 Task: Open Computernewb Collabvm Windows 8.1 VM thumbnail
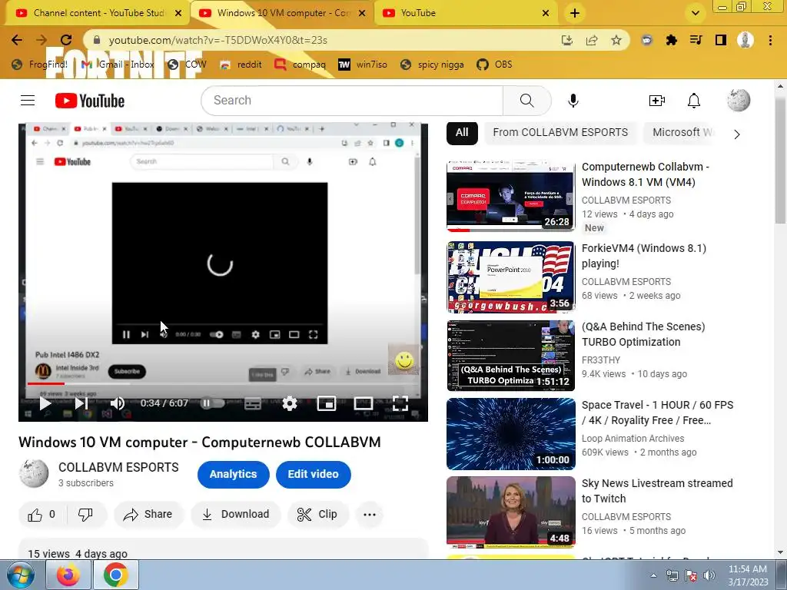(511, 196)
